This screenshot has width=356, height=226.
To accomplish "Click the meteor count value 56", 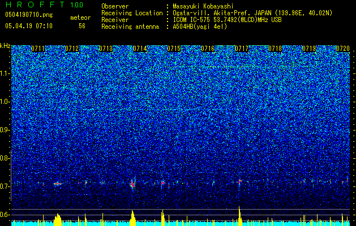I will click(82, 26).
